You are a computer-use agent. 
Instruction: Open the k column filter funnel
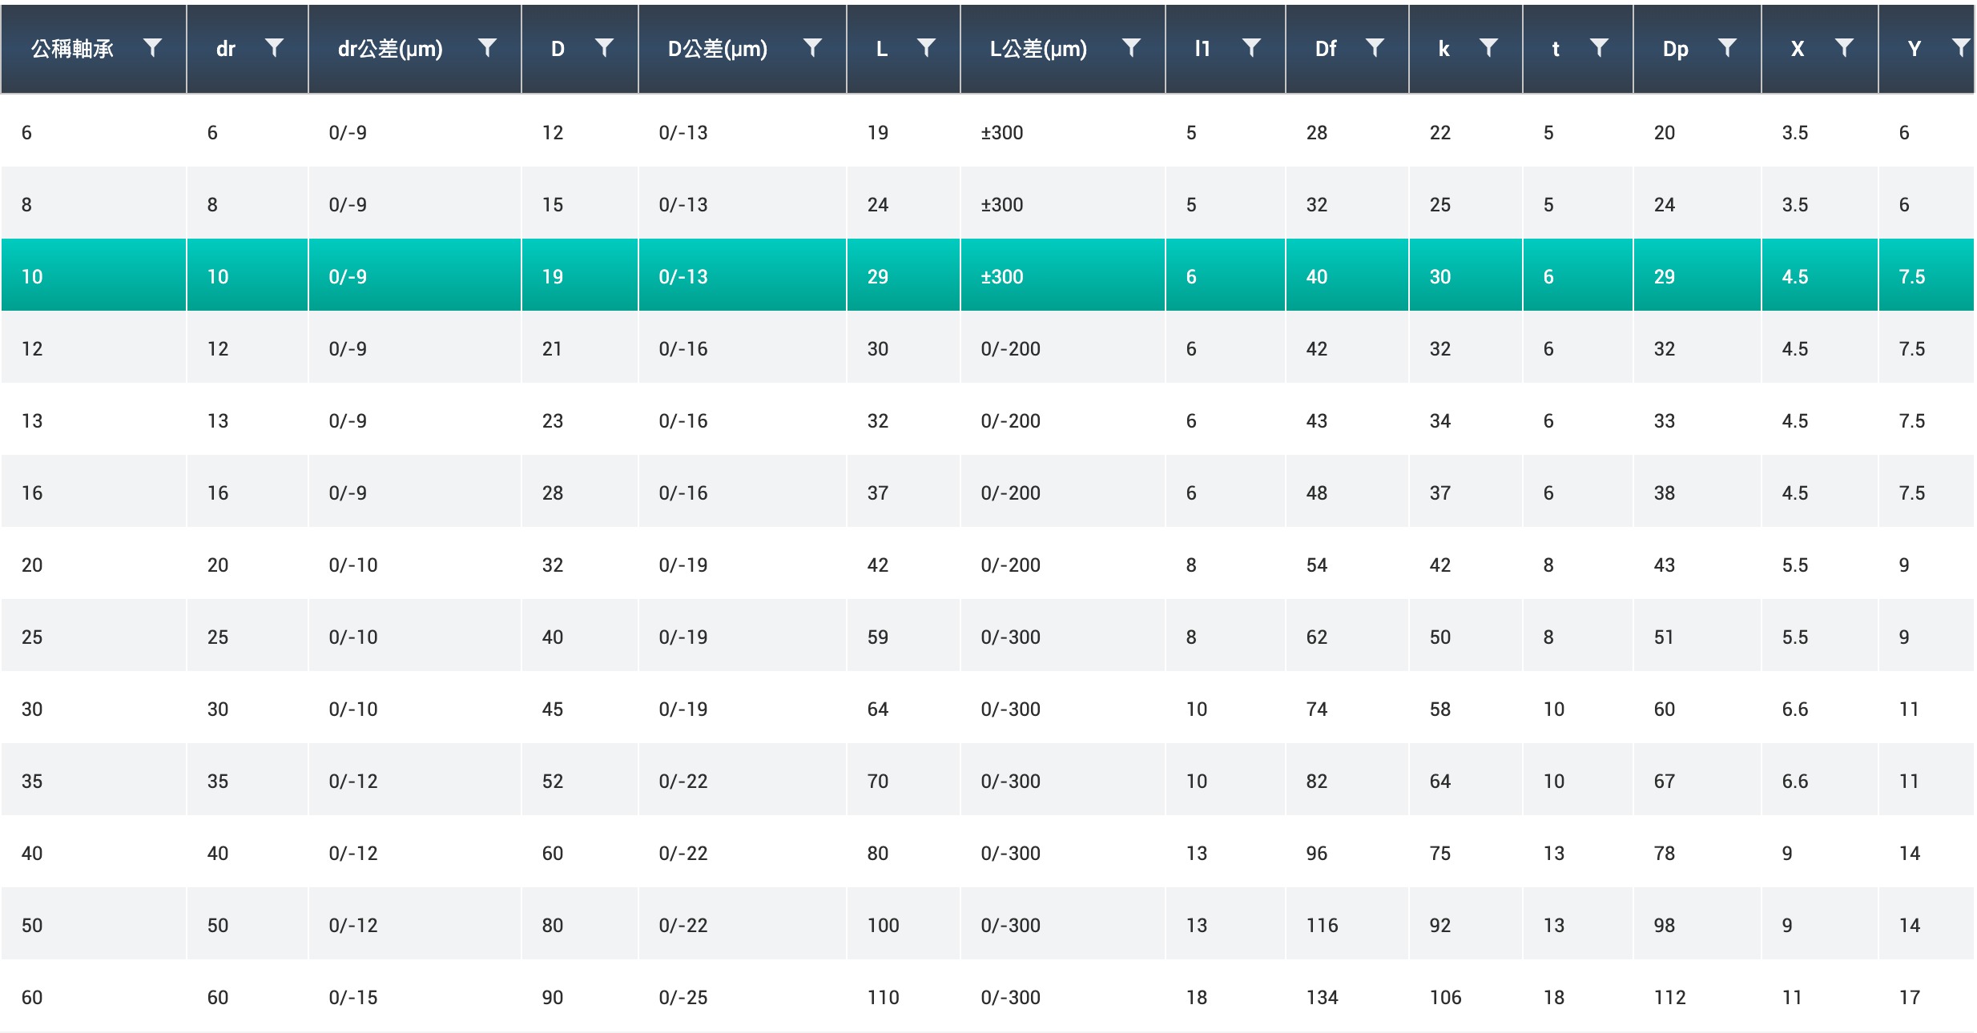coord(1488,48)
